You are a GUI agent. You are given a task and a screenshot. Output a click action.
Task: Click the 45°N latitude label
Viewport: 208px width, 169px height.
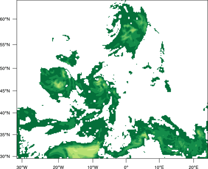tap(5, 91)
